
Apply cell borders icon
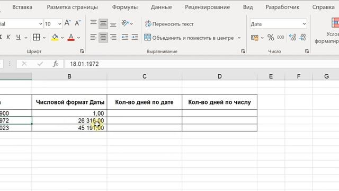(37, 38)
